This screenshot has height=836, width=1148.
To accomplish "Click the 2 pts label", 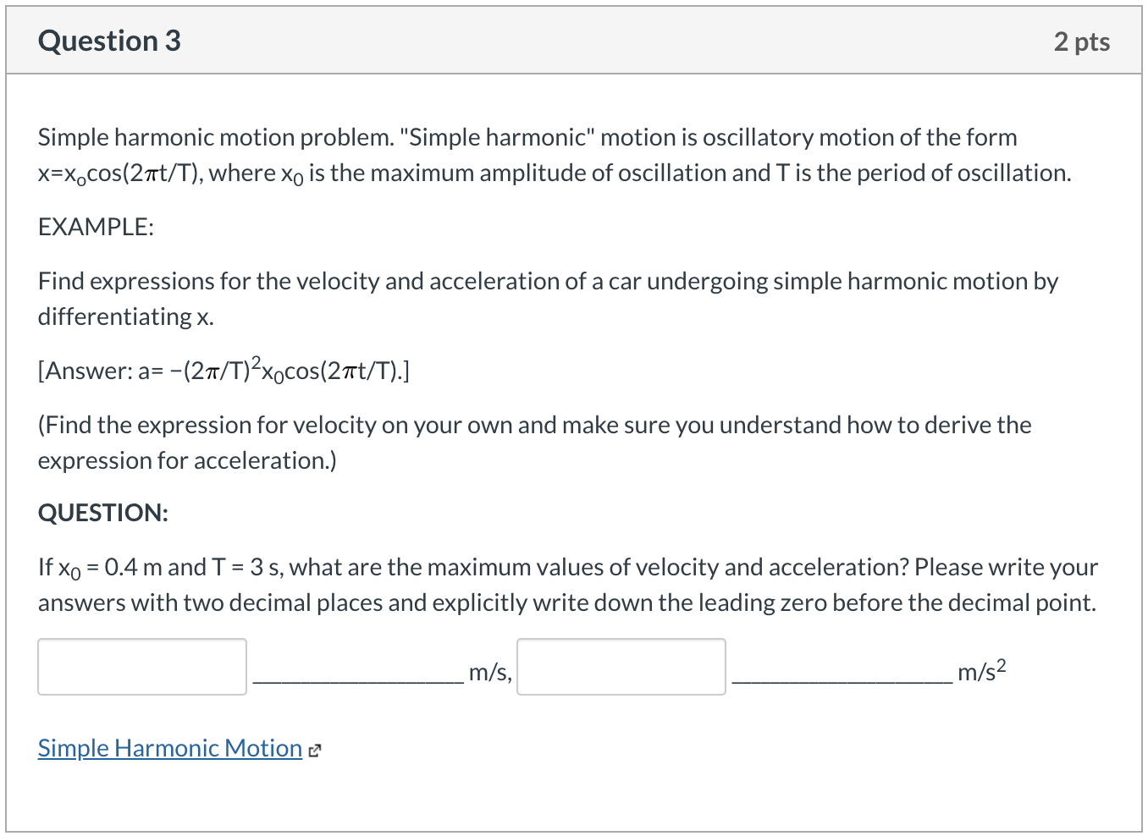I will [1083, 40].
